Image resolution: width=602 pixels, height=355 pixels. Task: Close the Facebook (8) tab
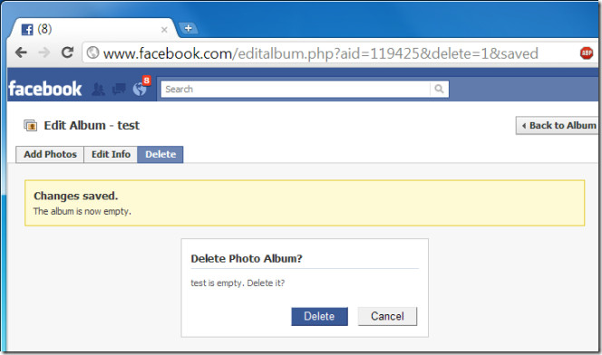click(x=164, y=30)
